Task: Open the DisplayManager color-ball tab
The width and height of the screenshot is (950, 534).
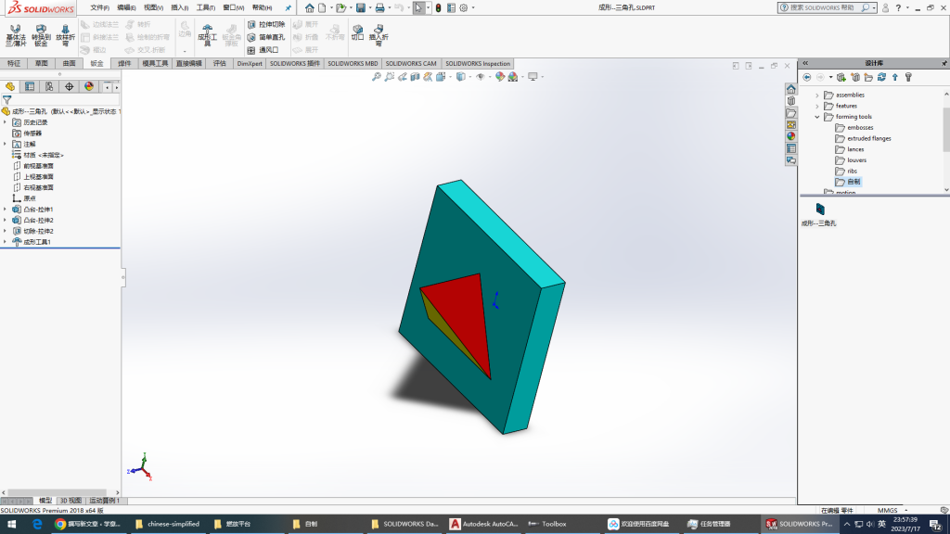Action: click(x=89, y=86)
